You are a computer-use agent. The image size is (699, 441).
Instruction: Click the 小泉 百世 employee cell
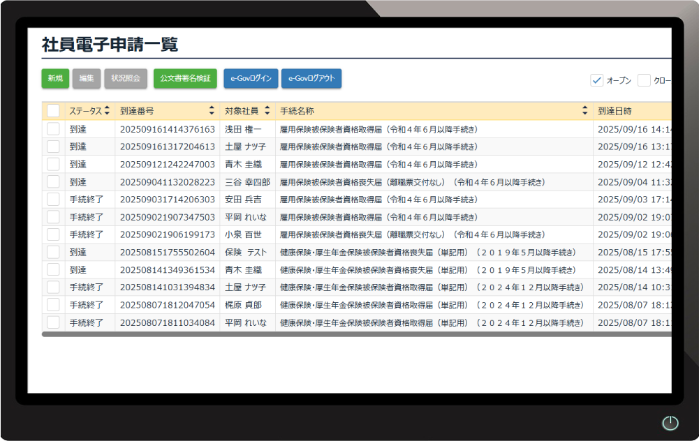tap(243, 234)
